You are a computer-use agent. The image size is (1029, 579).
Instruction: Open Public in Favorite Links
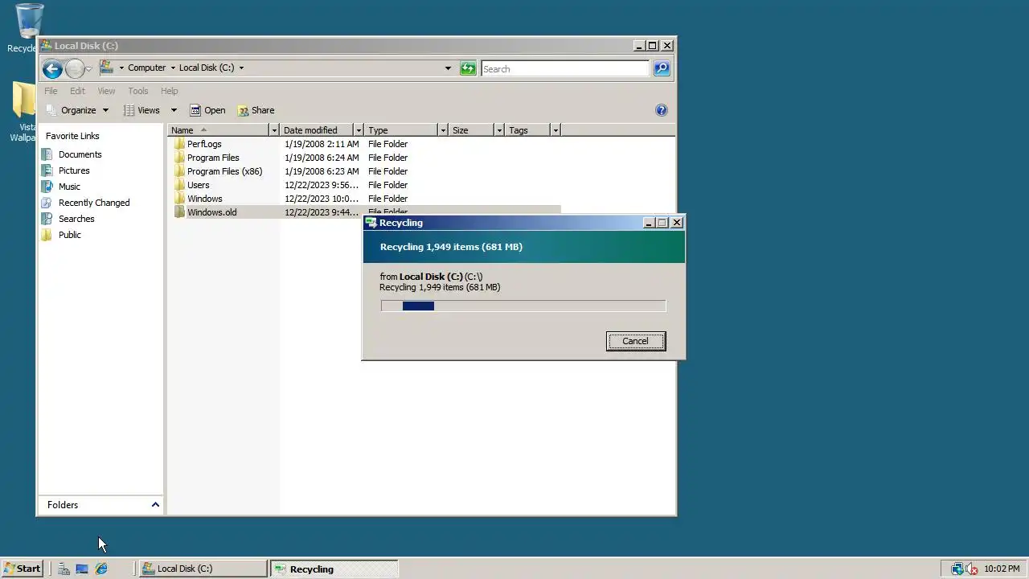pos(69,235)
